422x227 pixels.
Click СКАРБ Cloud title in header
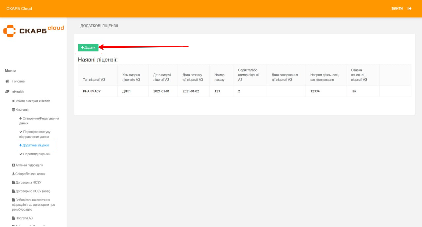click(19, 9)
